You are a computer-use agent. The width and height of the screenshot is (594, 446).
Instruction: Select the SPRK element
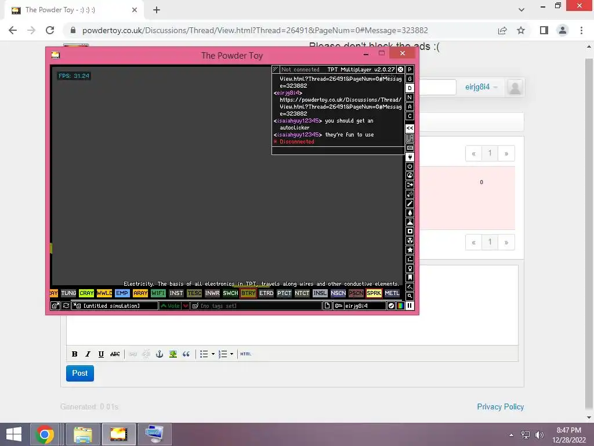pos(374,293)
